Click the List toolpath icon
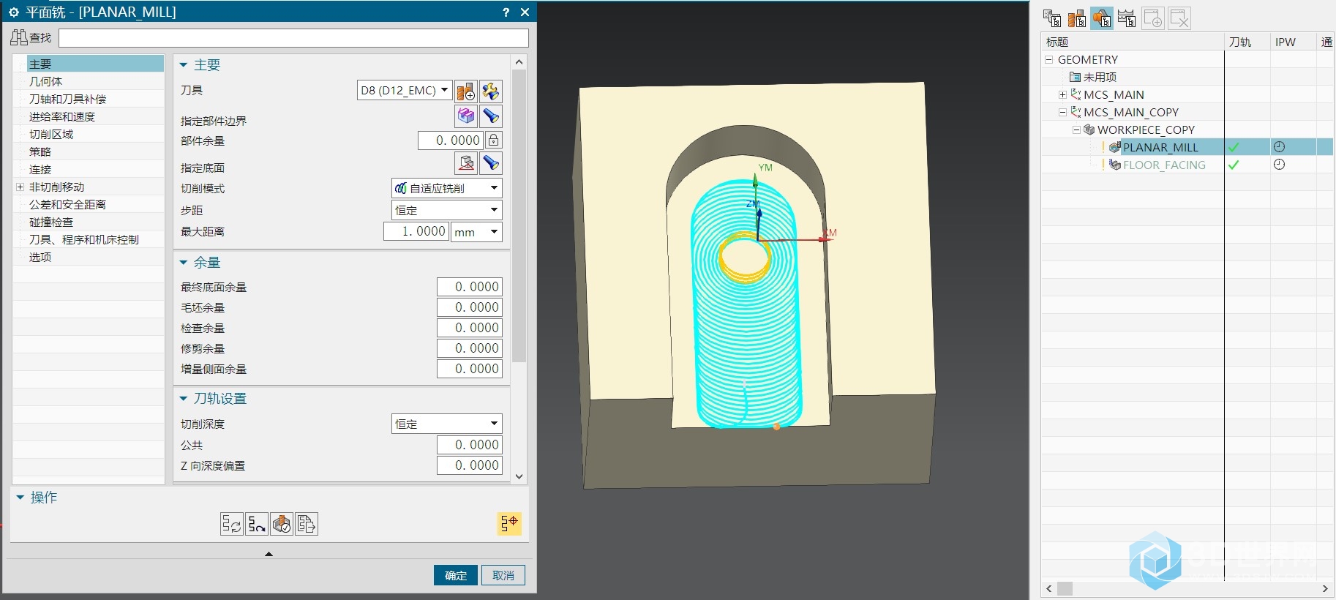 click(x=307, y=523)
